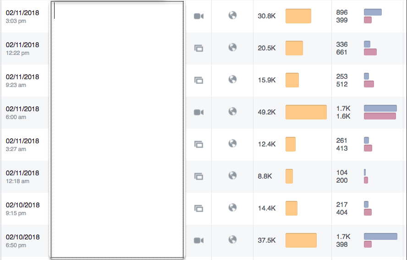Select the 37.5K reach value
Viewport: 407px width, 260px height.
267,240
